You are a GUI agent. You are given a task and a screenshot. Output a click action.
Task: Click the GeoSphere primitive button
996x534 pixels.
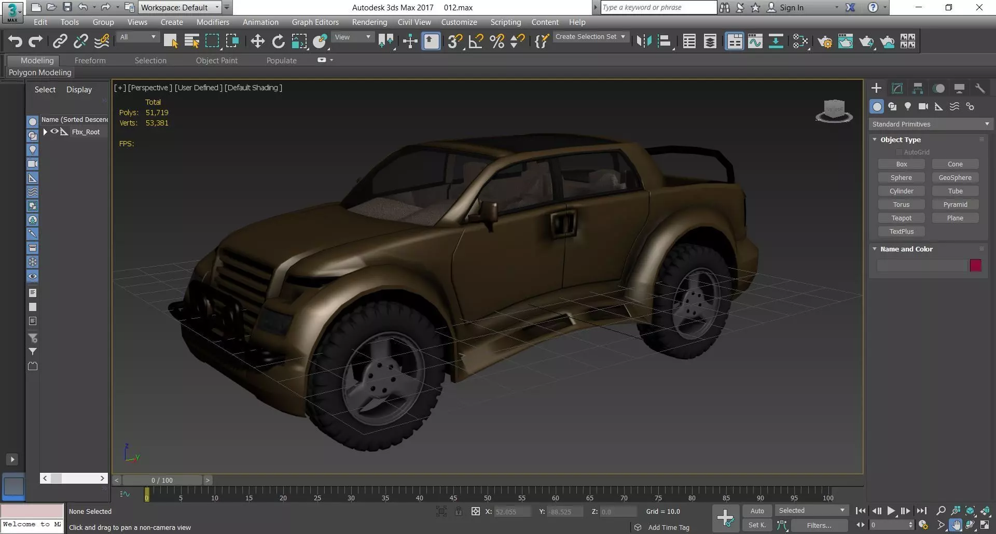pyautogui.click(x=955, y=178)
